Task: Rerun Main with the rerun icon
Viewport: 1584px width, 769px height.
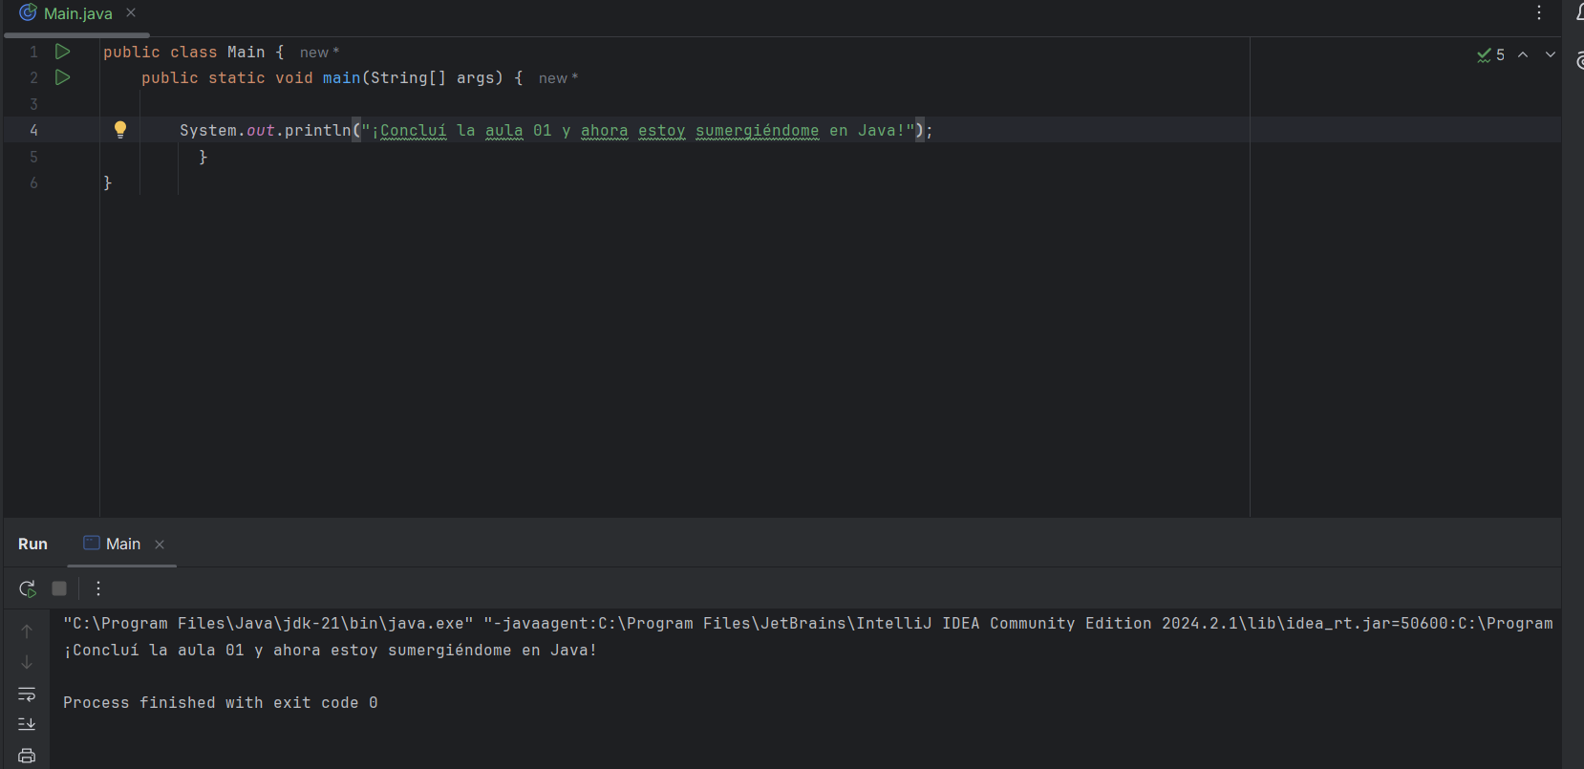Action: (28, 588)
